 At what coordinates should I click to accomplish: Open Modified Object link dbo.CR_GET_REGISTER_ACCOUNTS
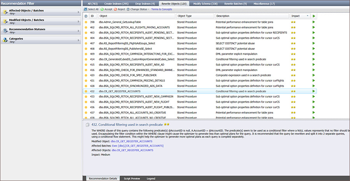coord(131,141)
